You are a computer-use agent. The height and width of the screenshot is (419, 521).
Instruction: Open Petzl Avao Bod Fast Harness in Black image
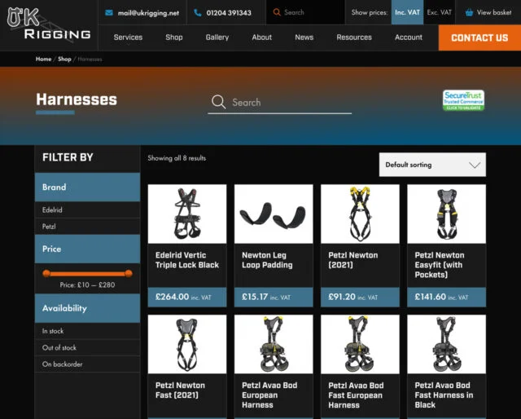click(447, 344)
